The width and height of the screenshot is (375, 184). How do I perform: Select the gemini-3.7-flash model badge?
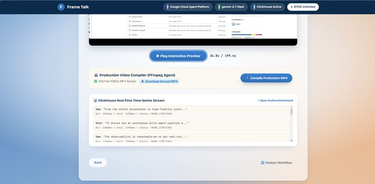(x=231, y=7)
